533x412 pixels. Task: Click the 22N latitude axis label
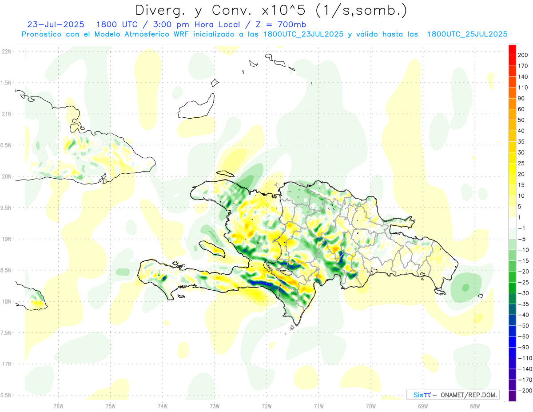pos(7,51)
